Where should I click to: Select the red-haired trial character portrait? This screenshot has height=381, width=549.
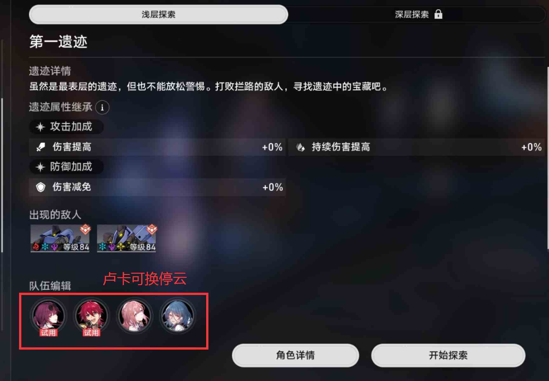(91, 316)
